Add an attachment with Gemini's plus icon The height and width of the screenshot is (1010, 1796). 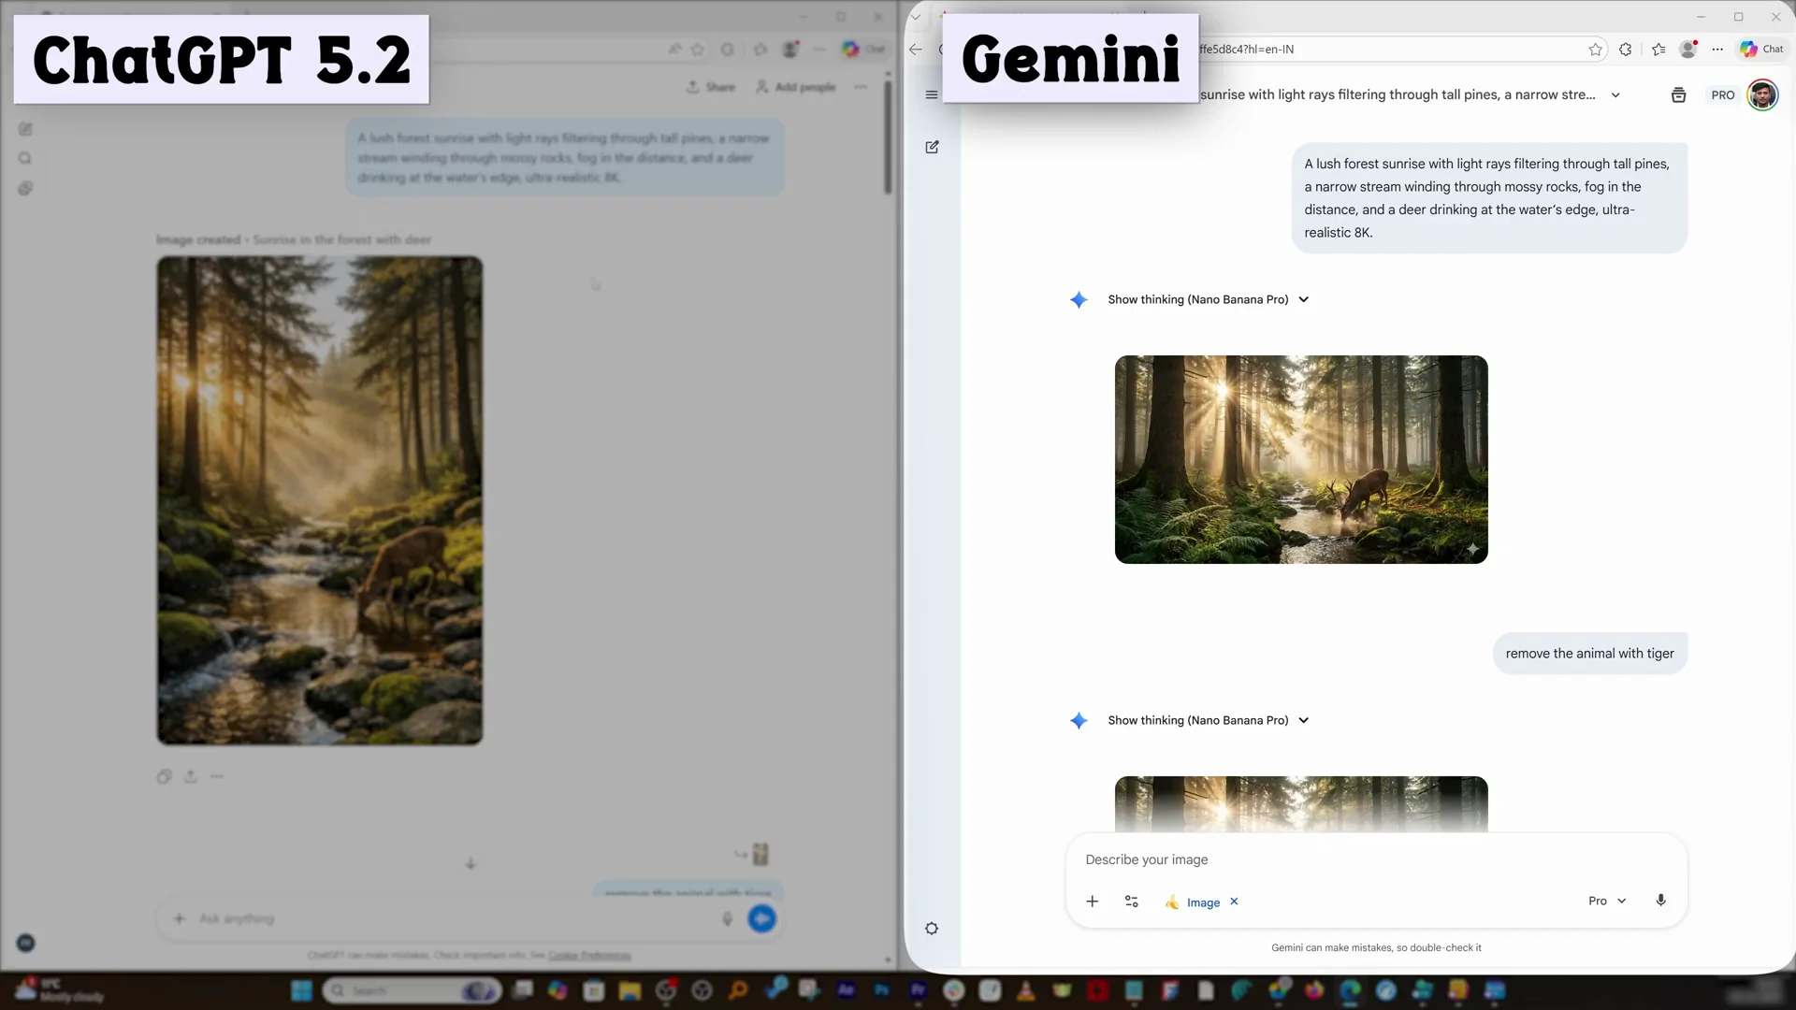pos(1092,902)
